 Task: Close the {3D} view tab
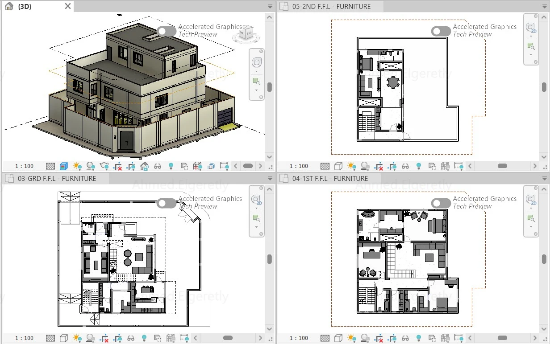tap(68, 6)
